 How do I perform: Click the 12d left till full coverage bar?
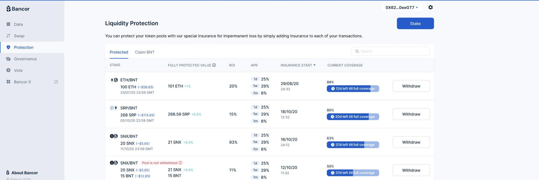coord(353,89)
